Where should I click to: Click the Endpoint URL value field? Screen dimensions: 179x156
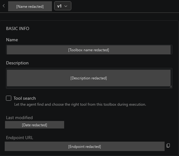pos(84,146)
